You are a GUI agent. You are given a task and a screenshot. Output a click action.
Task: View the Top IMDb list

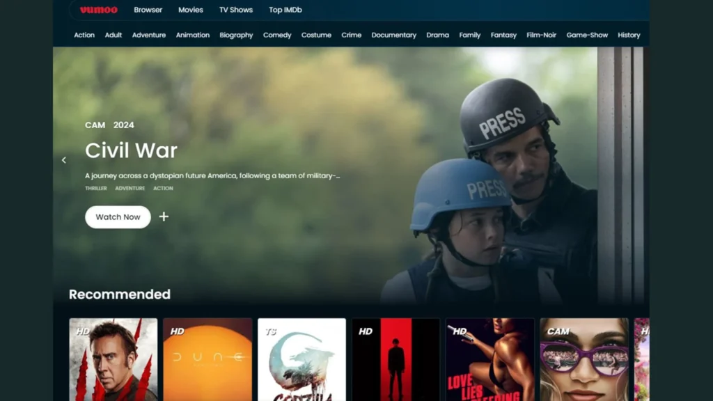(x=284, y=10)
